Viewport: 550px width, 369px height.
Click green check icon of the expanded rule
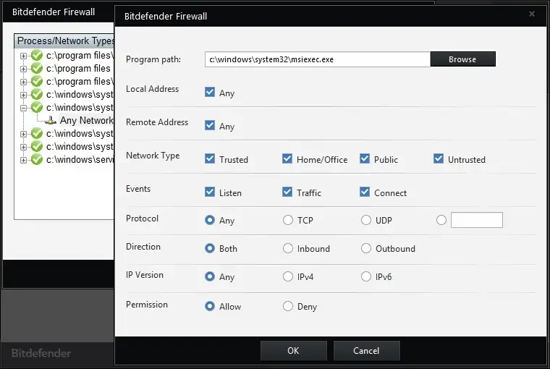coord(36,107)
